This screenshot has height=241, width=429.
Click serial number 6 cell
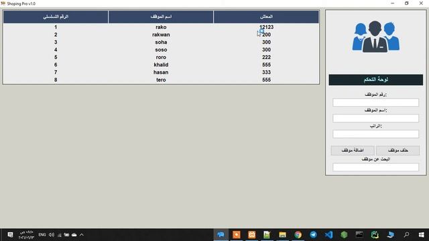(x=56, y=65)
